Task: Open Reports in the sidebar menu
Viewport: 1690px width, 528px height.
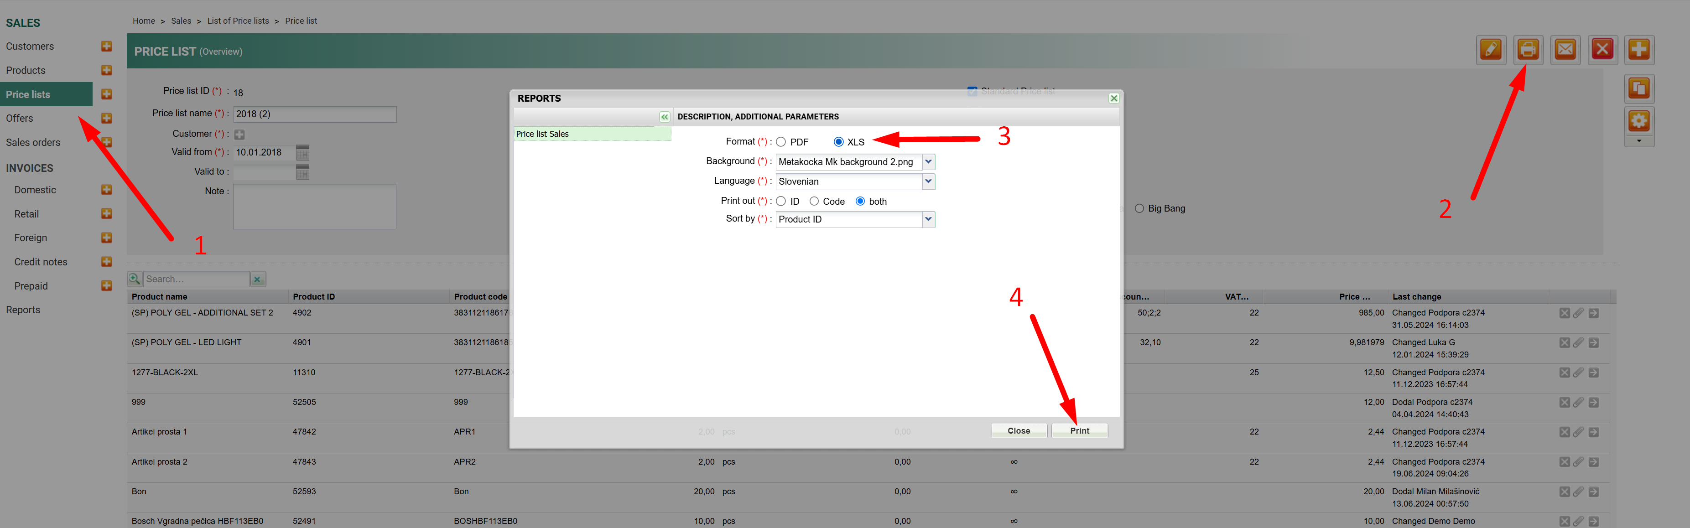Action: [x=23, y=310]
